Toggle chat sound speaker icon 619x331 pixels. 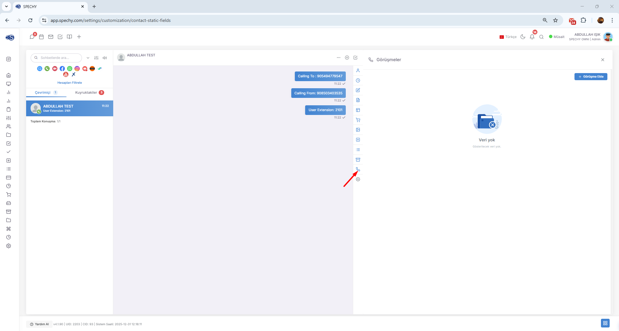coord(105,58)
